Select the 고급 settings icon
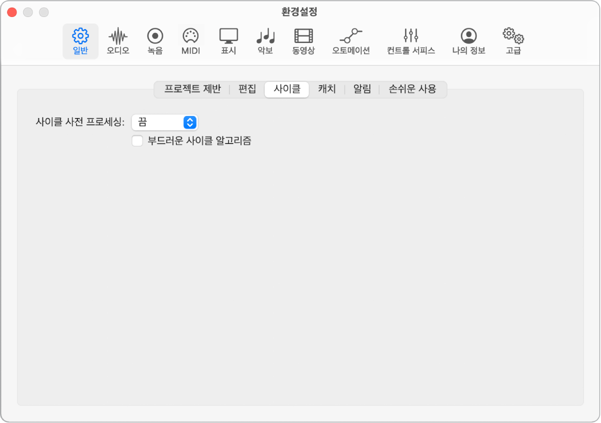 [x=513, y=40]
